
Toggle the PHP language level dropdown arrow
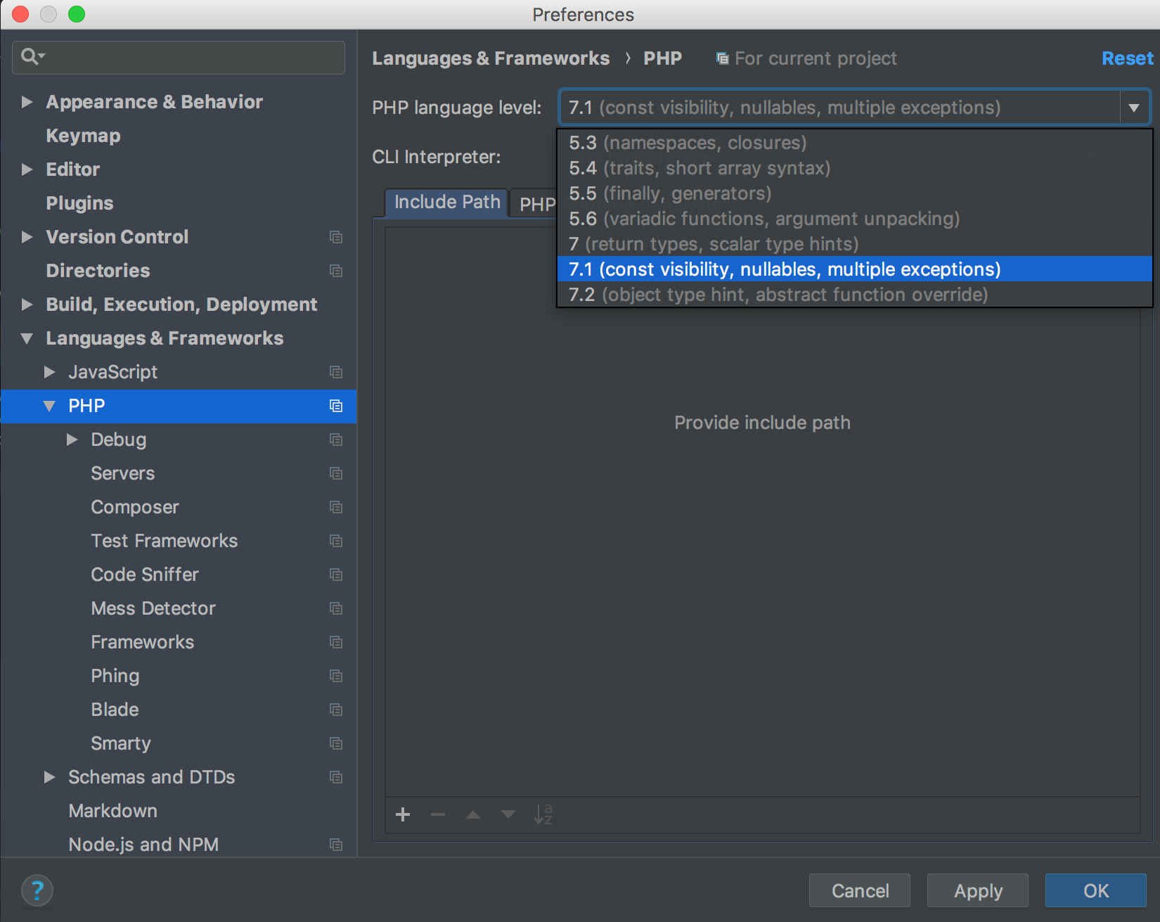1133,108
